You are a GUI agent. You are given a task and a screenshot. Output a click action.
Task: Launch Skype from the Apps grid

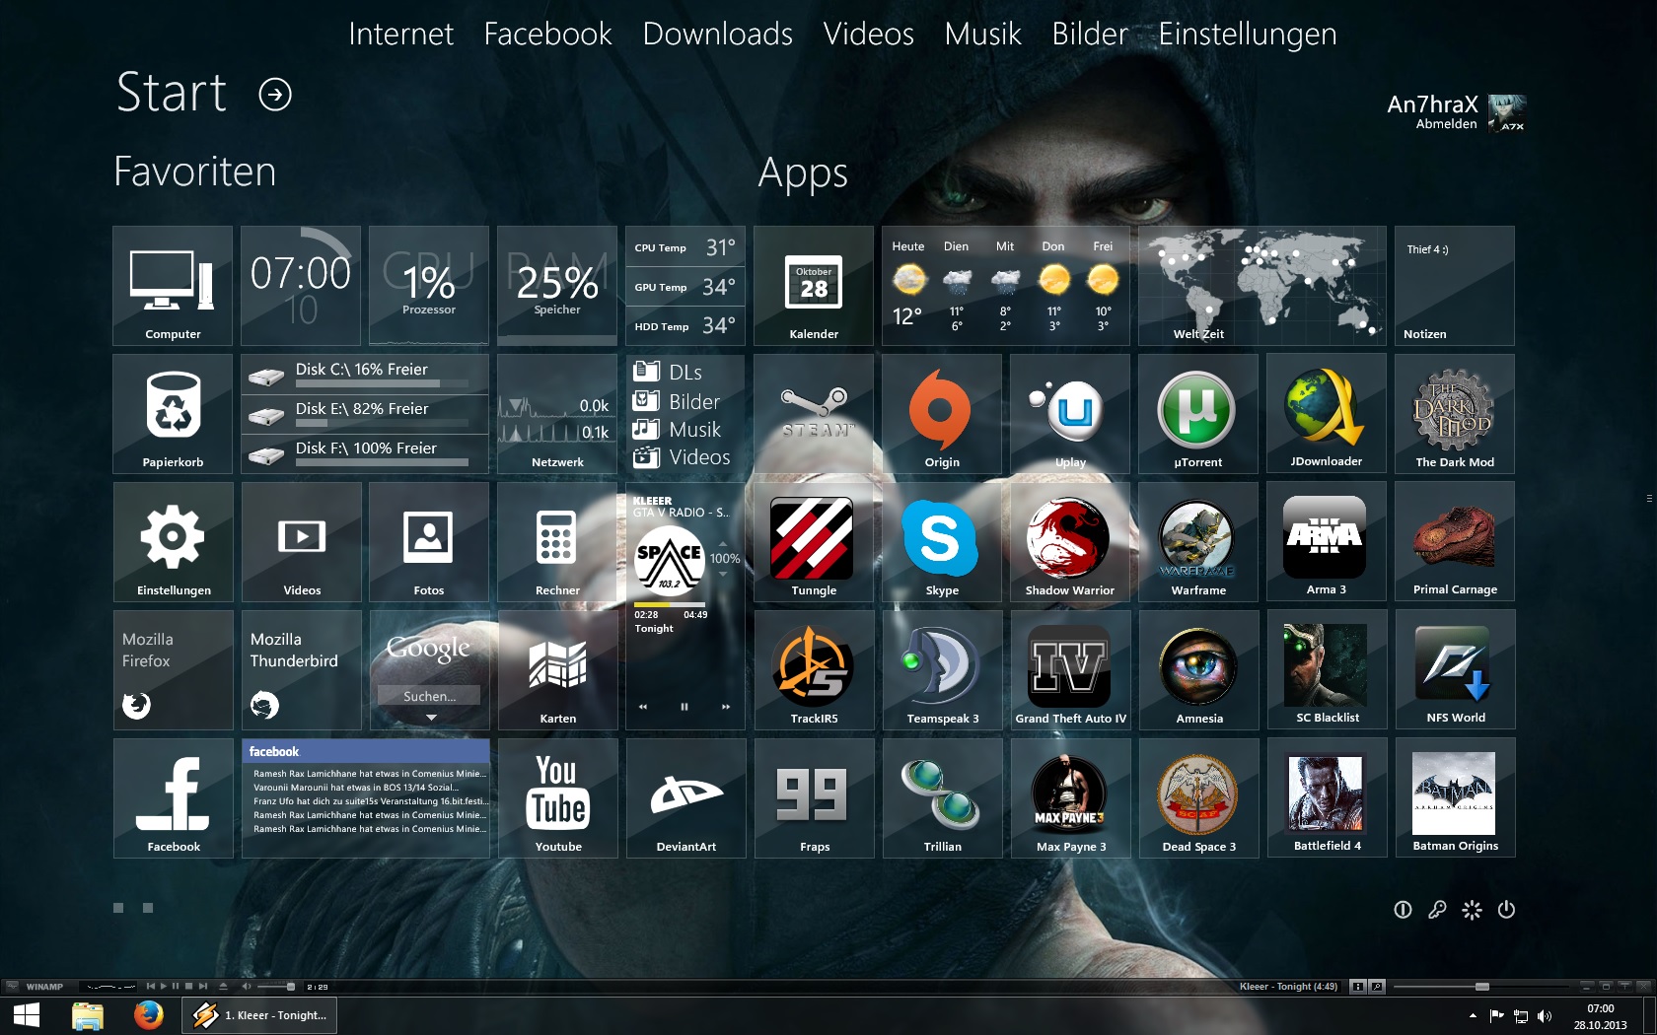click(x=942, y=542)
